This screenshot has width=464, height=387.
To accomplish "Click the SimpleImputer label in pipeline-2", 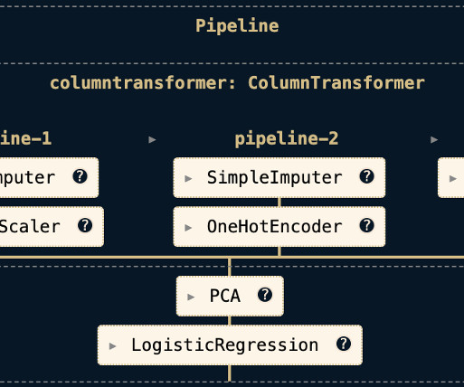I will tap(275, 177).
